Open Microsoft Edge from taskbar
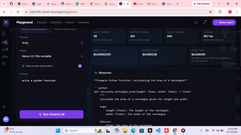Viewport: 241px width, 135px height. point(133,131)
